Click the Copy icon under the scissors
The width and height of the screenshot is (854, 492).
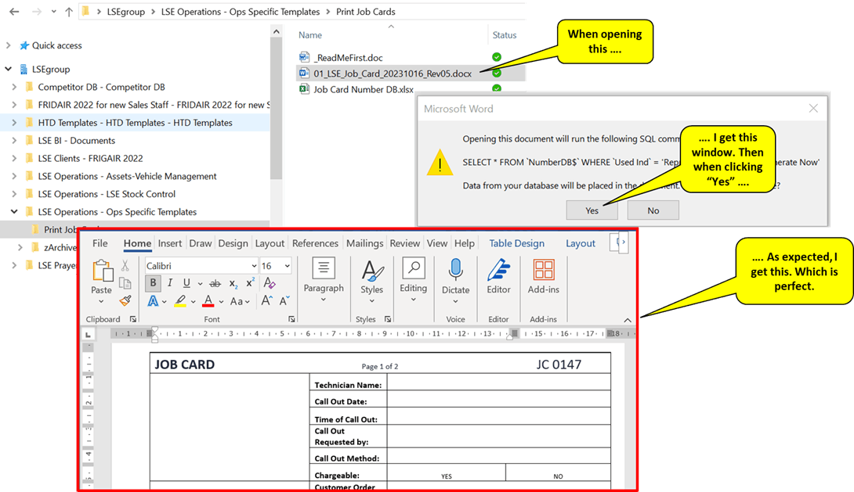coord(125,283)
